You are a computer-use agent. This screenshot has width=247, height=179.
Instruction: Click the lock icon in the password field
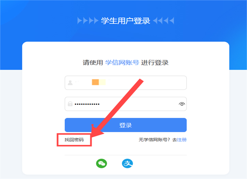coord(70,104)
